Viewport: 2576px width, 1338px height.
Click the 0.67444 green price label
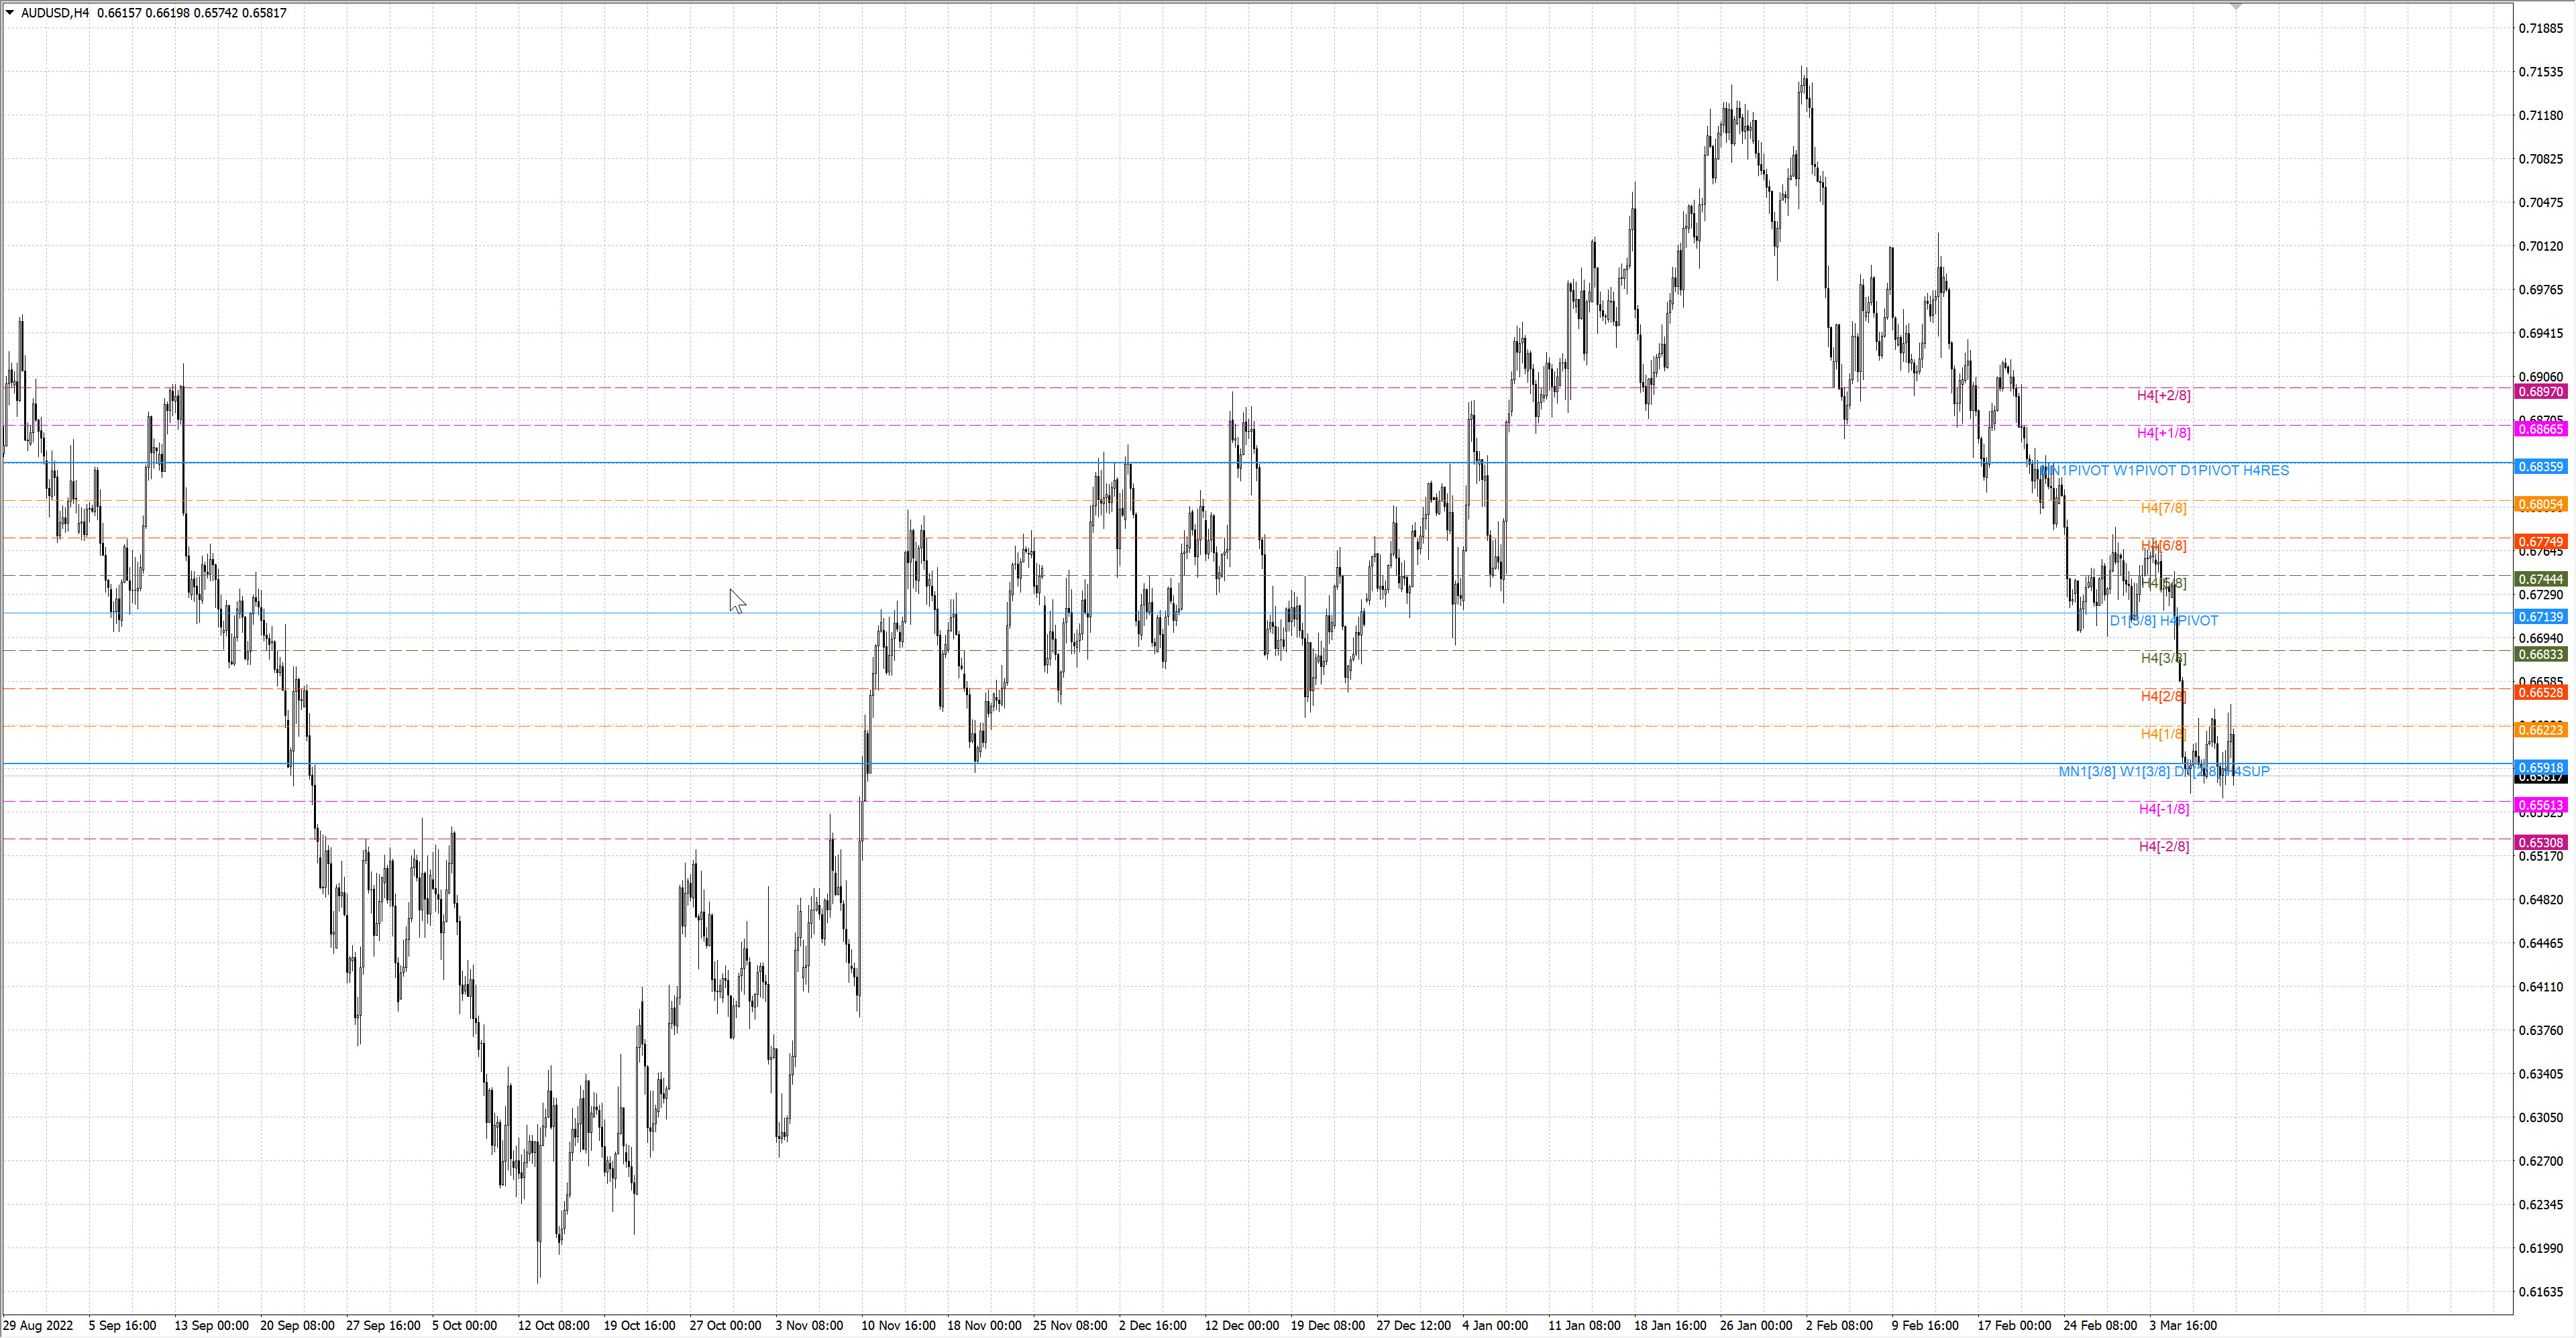(2540, 580)
